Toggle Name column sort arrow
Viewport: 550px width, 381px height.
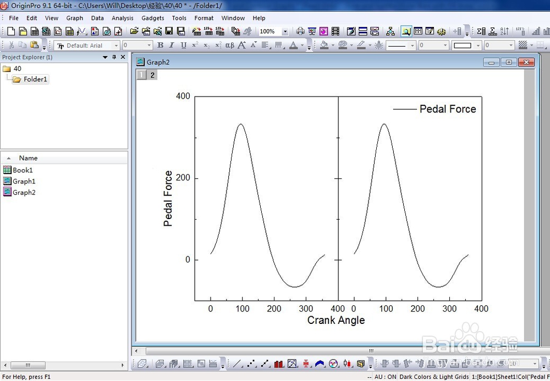pos(9,158)
